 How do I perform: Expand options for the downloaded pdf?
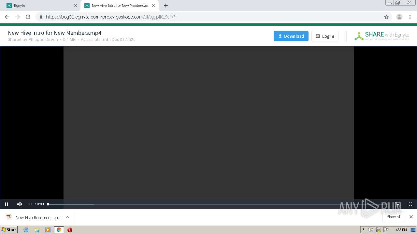pyautogui.click(x=67, y=217)
